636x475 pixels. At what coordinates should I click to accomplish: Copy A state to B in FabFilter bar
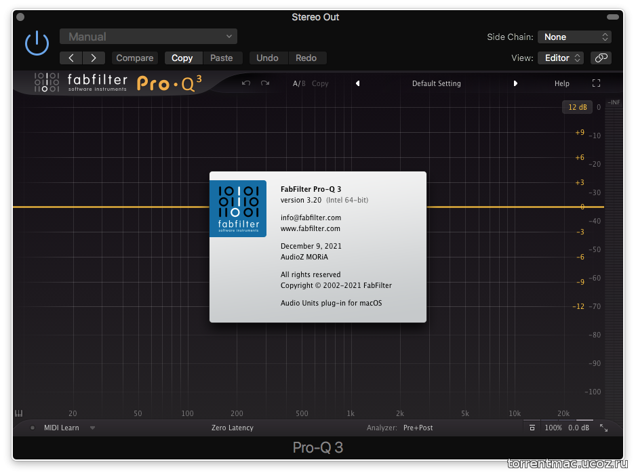[320, 83]
